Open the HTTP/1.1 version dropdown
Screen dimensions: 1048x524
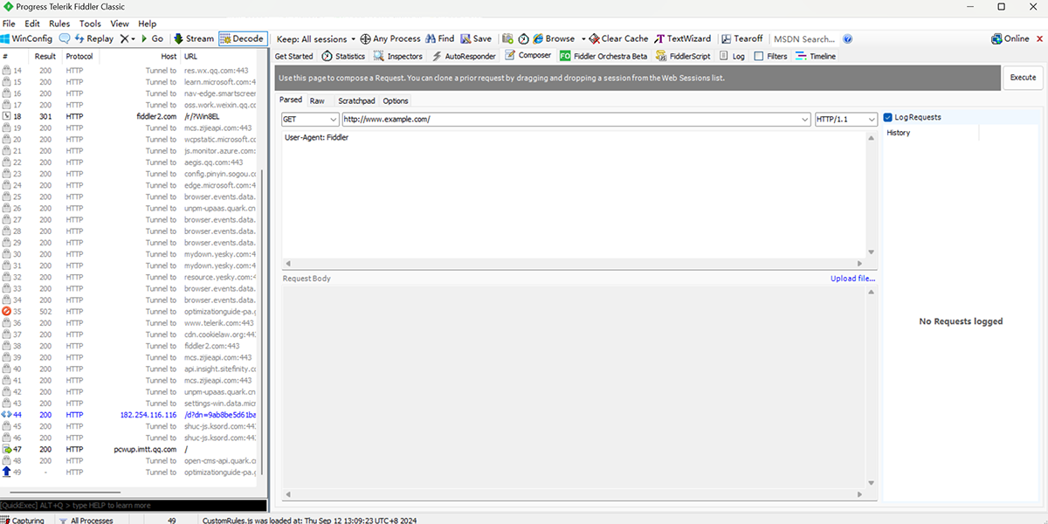pos(845,120)
